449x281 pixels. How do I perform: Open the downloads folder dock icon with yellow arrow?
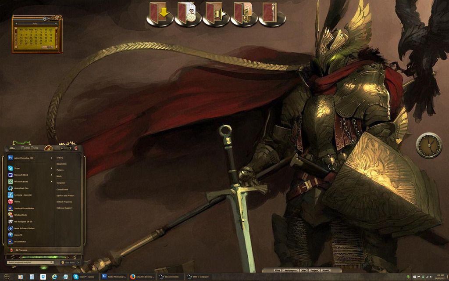pos(160,14)
